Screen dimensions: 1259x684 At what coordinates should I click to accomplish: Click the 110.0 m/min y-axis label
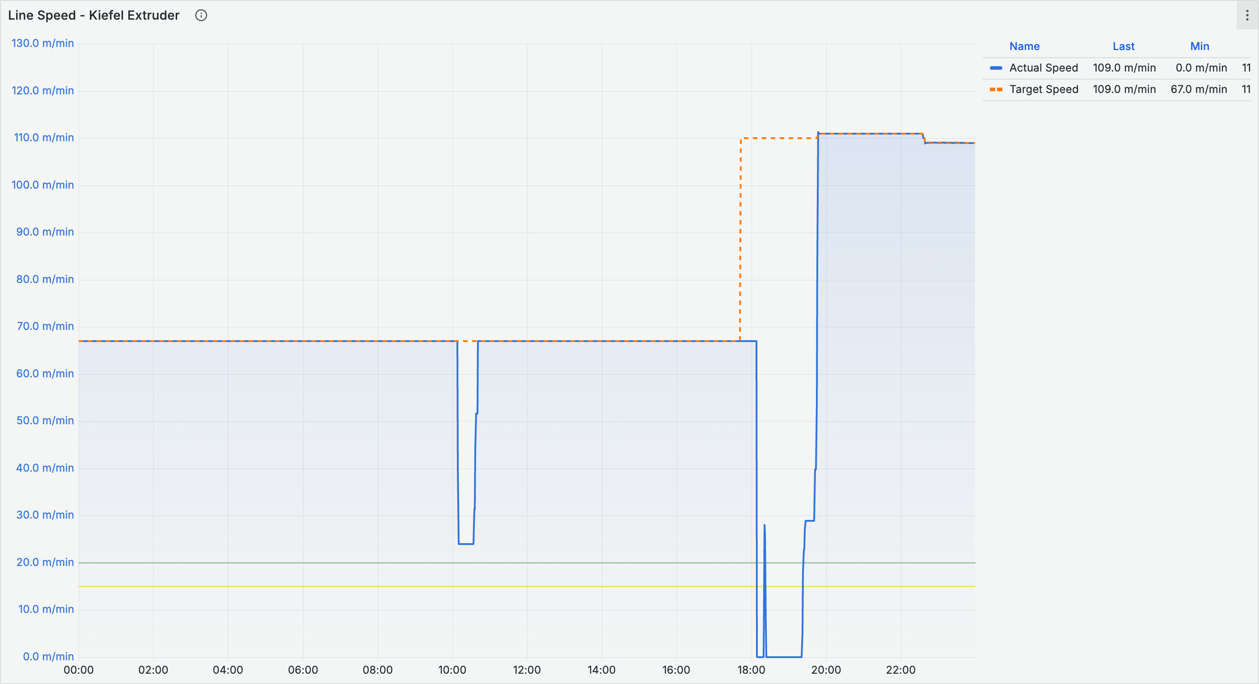click(43, 138)
